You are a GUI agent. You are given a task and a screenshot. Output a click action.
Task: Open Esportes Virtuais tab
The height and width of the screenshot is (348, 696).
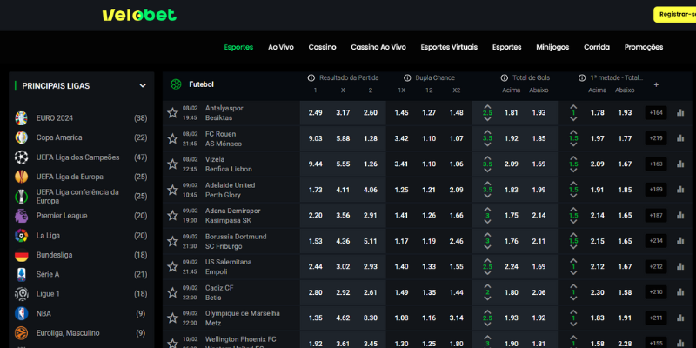449,47
